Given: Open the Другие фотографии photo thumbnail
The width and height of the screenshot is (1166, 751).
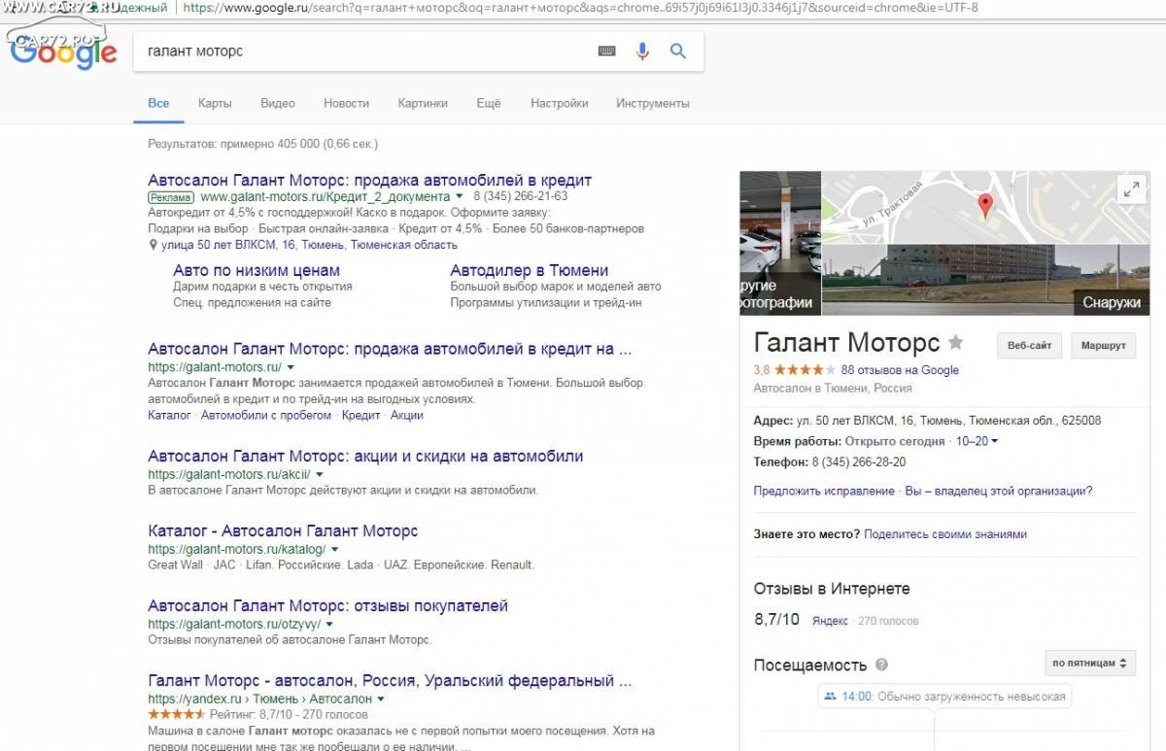Looking at the screenshot, I should tap(780, 243).
